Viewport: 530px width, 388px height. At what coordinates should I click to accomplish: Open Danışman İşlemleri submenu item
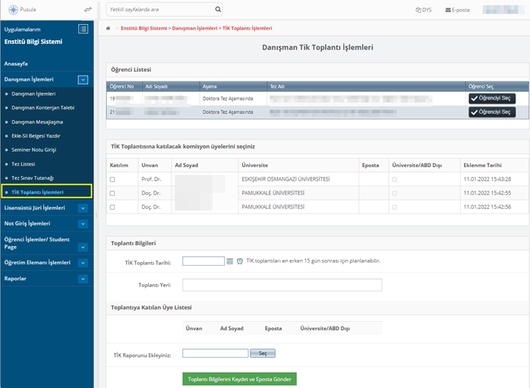coord(33,93)
